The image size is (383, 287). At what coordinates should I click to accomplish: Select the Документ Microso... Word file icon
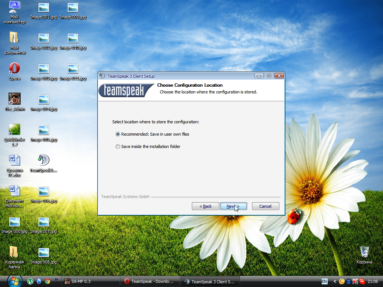[15, 197]
